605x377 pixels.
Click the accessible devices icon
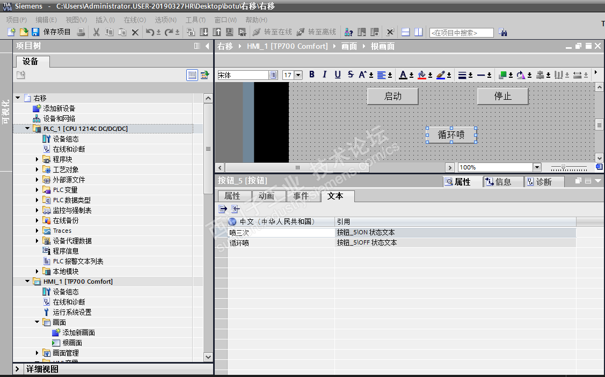tap(348, 32)
